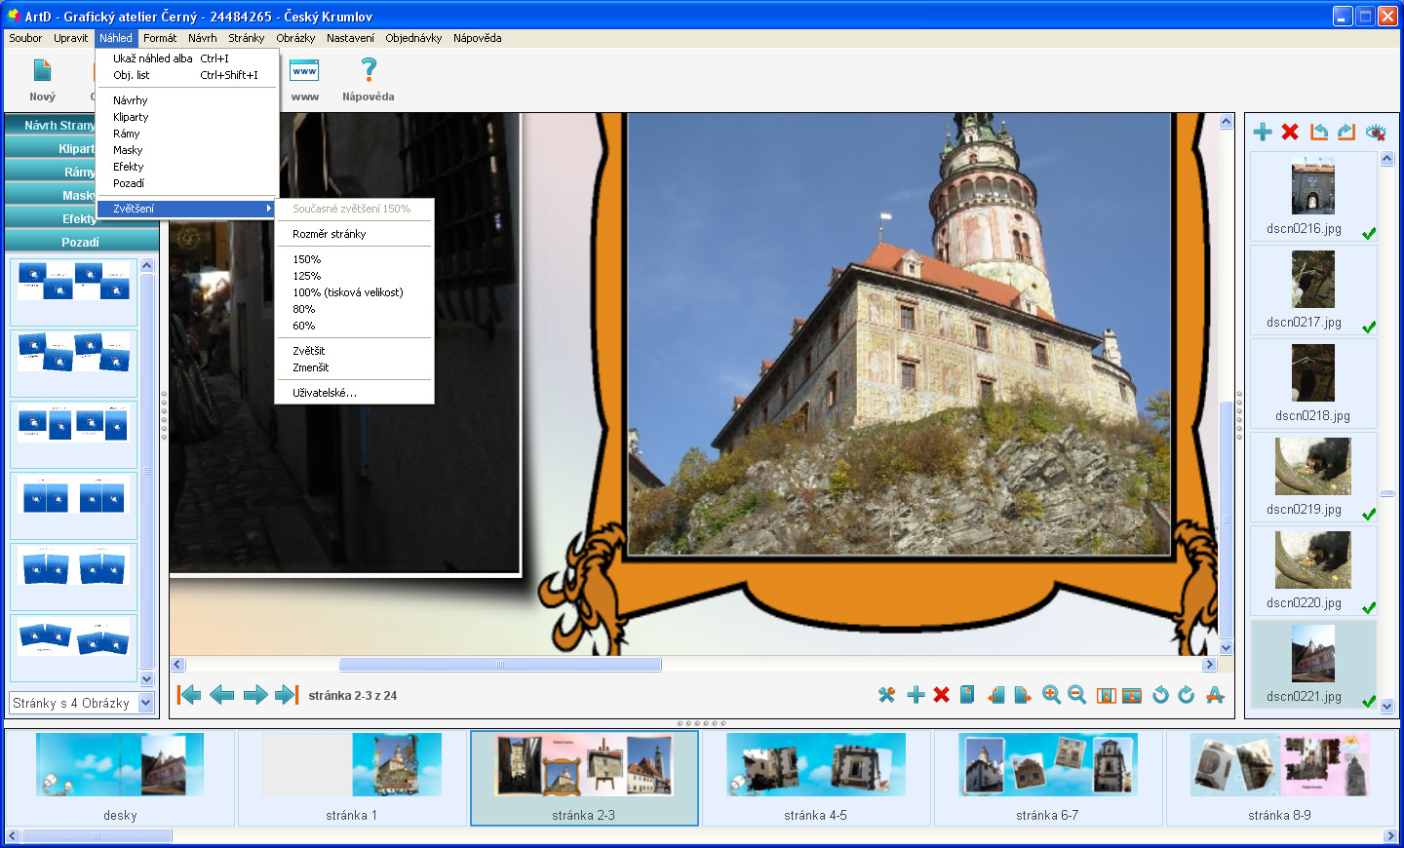Open the Soubor menu
The image size is (1404, 848).
click(x=25, y=38)
